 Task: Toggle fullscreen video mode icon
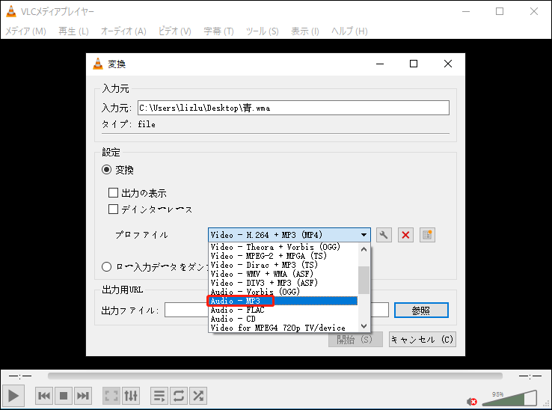click(111, 396)
